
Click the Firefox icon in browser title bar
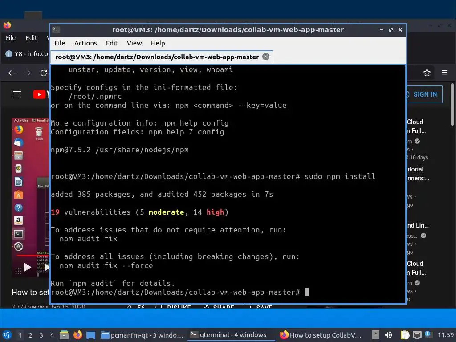coord(7,25)
